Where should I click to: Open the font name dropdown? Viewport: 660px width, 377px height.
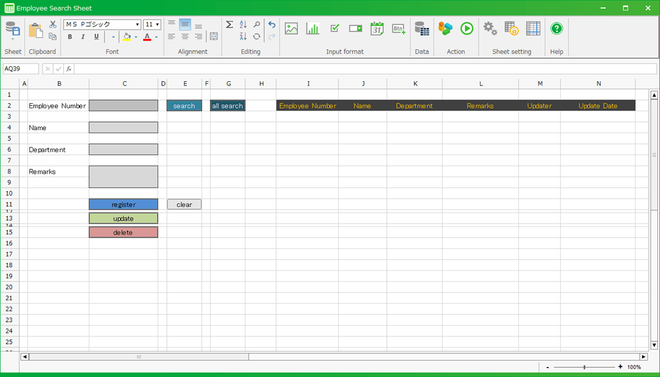[x=137, y=24]
